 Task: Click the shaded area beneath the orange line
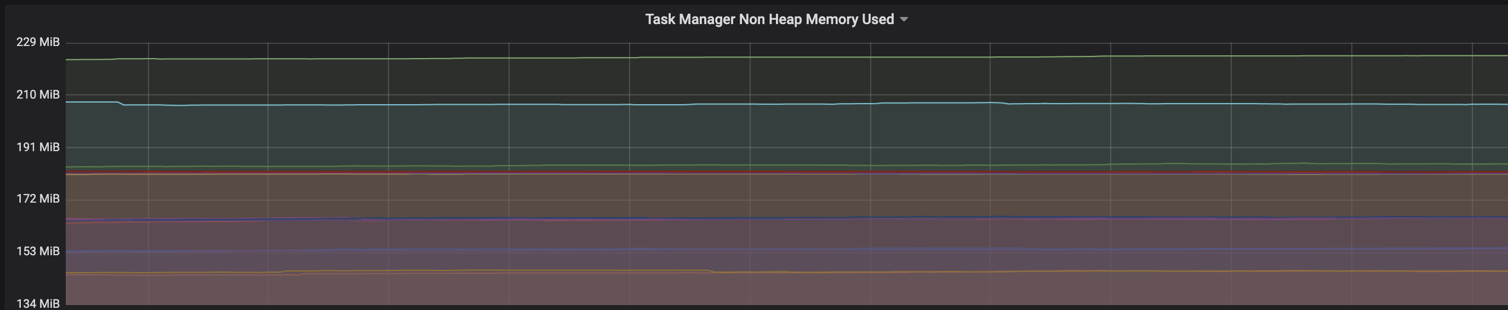point(761,290)
